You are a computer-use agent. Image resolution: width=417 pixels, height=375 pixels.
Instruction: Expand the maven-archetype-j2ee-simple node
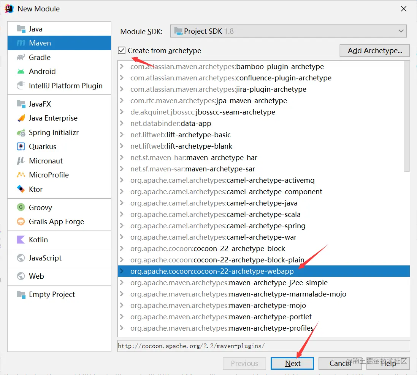point(122,282)
